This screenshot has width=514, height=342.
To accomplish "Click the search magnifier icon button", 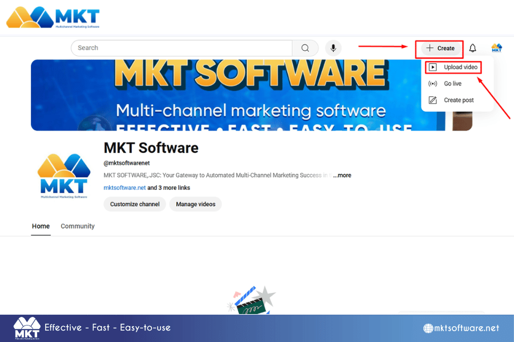I will (305, 48).
